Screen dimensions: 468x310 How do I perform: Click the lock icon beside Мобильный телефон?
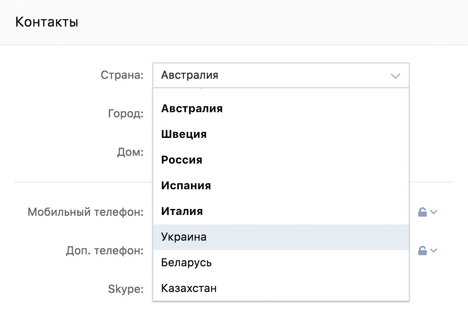tap(423, 212)
